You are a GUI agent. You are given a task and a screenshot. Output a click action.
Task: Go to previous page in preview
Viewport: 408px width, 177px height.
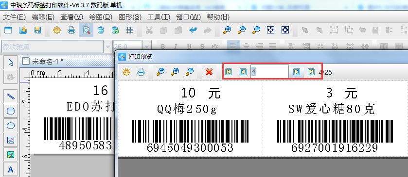click(x=243, y=72)
